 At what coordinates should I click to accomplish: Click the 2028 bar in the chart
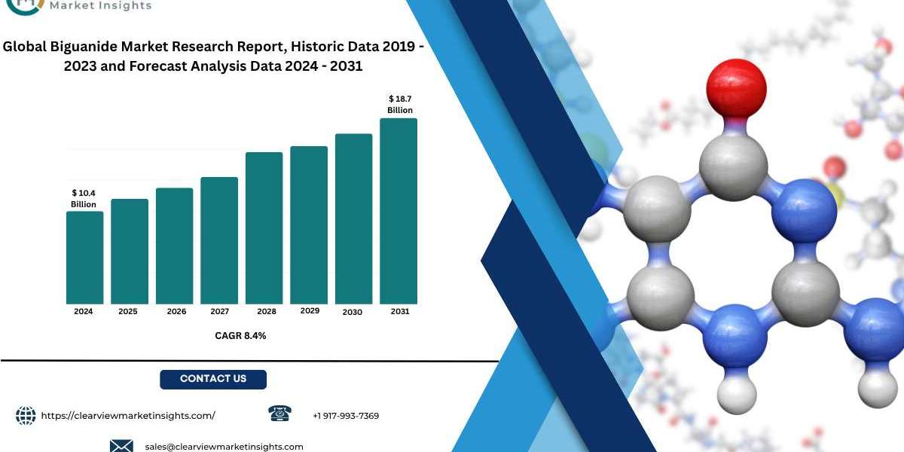[264, 228]
